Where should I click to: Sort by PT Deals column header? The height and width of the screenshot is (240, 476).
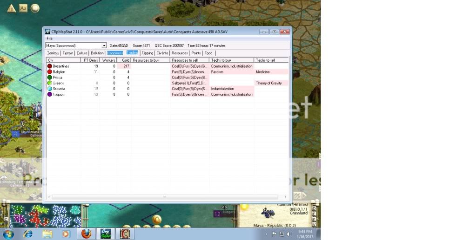[x=90, y=60]
